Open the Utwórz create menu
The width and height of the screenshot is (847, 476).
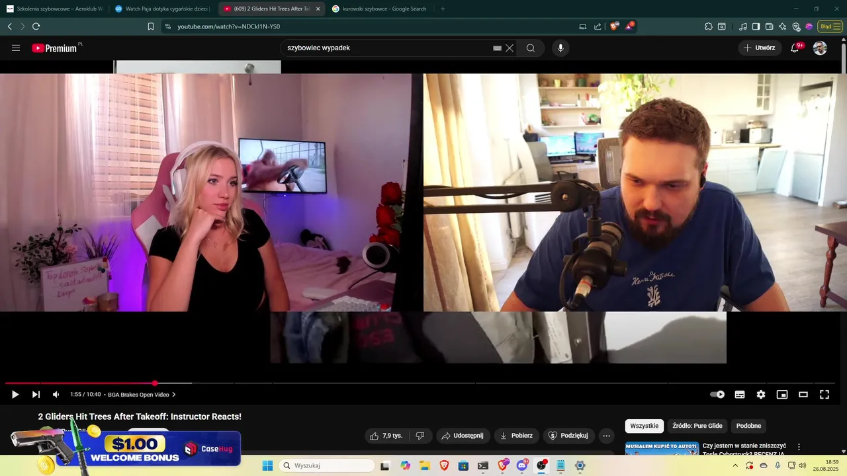click(759, 48)
